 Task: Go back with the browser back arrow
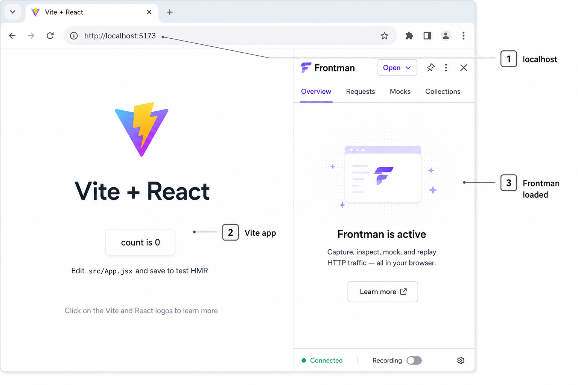12,36
